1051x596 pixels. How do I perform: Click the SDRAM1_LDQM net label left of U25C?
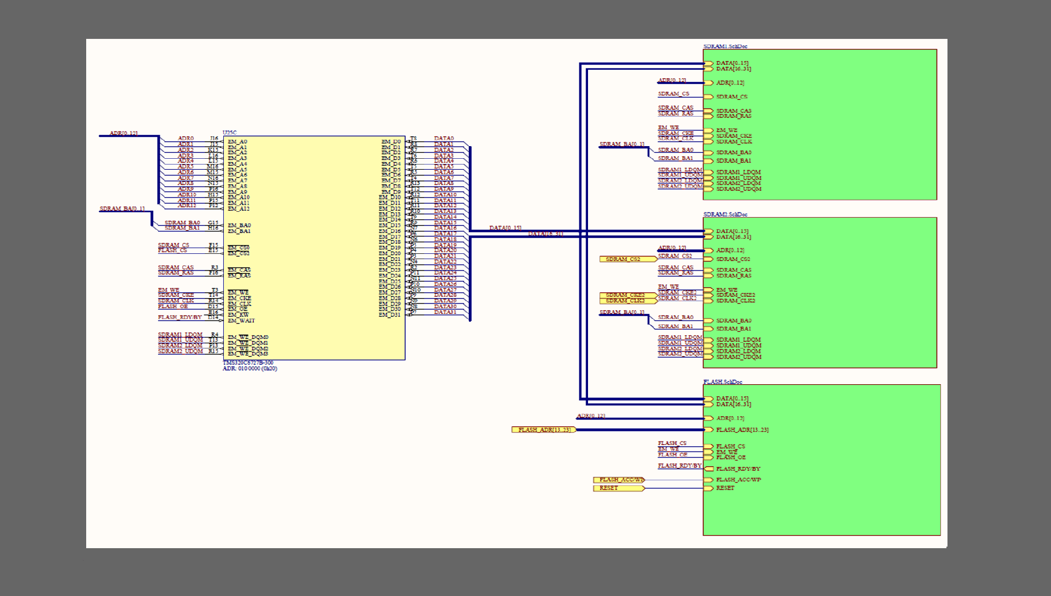[x=180, y=335]
